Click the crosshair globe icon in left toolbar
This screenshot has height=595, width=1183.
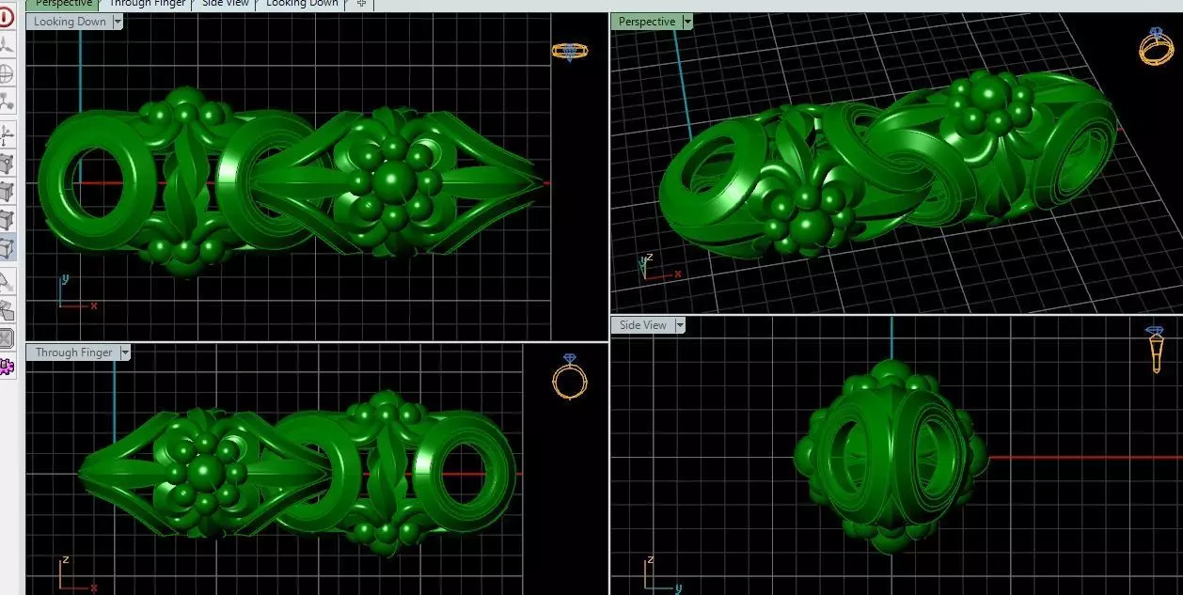tap(7, 72)
